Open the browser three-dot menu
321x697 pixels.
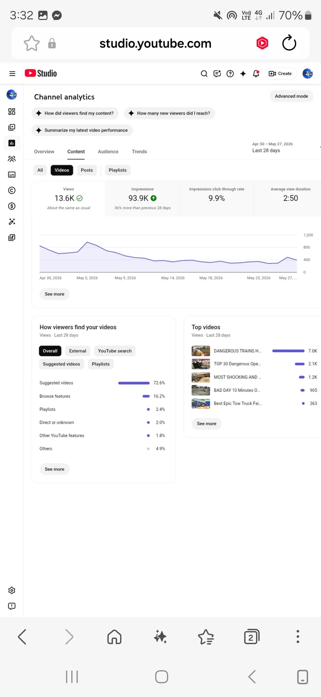coord(298,636)
